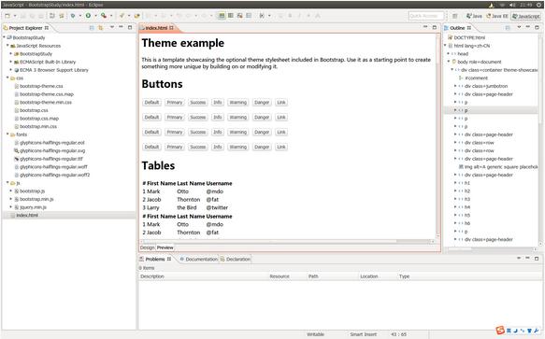Close the index.html editor tab

[171, 28]
